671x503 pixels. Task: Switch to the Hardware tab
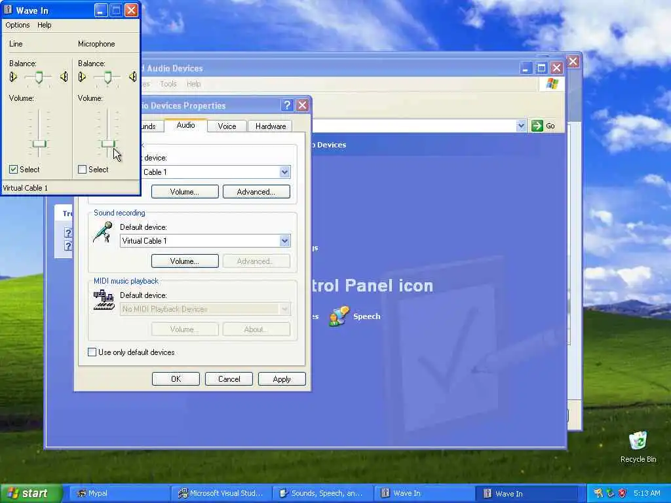tap(271, 126)
